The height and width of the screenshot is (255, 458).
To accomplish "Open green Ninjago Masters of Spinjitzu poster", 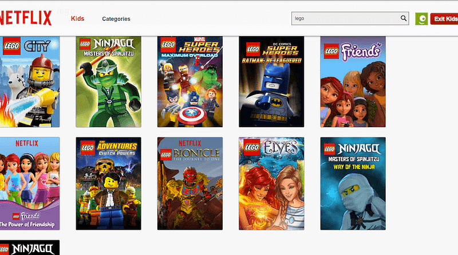I will pyautogui.click(x=108, y=81).
